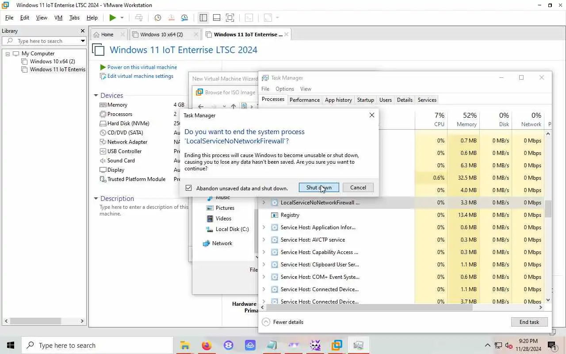The image size is (566, 354).
Task: Switch to the App history tab
Action: 338,100
